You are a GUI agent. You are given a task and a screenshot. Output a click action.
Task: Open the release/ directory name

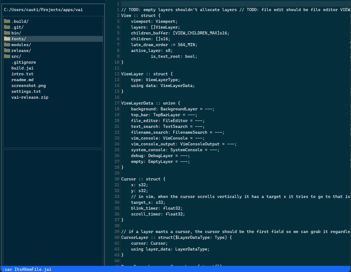pos(21,50)
